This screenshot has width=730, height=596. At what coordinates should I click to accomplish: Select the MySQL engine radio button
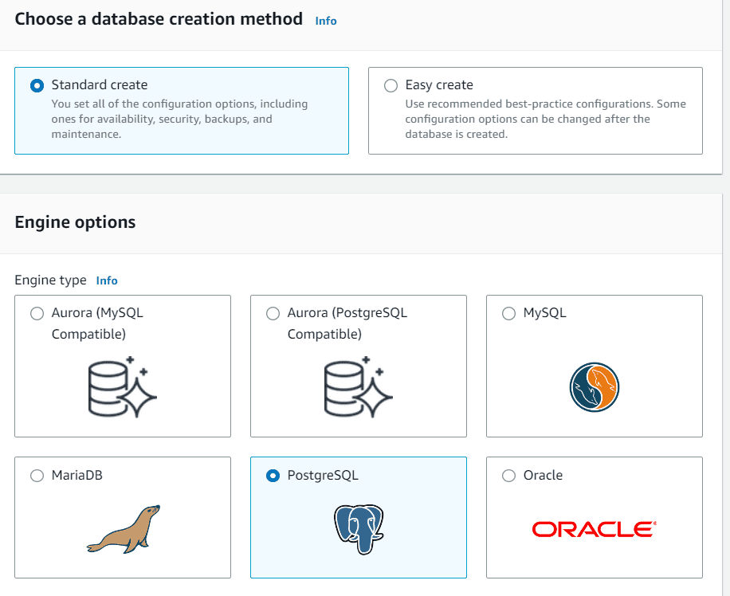coord(509,313)
